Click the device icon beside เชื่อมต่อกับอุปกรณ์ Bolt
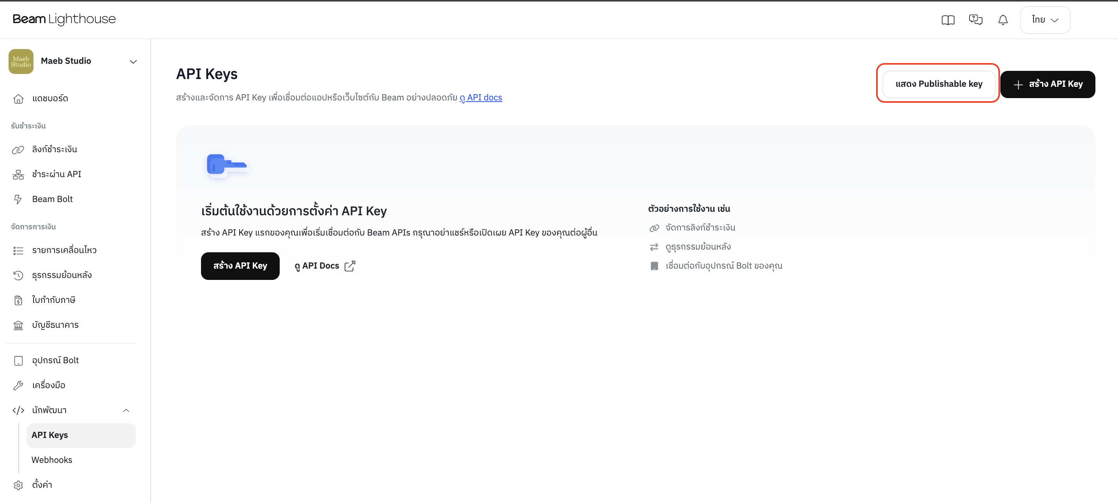The height and width of the screenshot is (503, 1118). [654, 266]
